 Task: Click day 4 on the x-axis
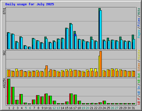22,108
